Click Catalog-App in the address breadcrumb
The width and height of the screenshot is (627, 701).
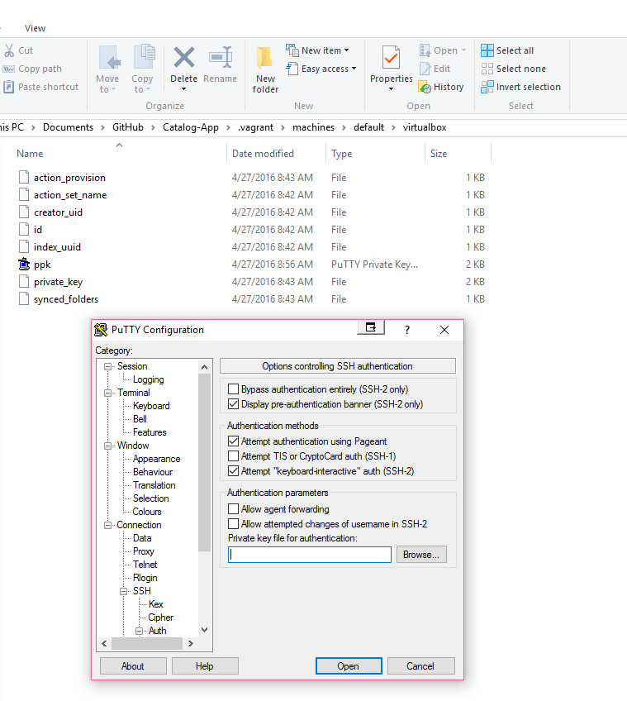tap(190, 127)
